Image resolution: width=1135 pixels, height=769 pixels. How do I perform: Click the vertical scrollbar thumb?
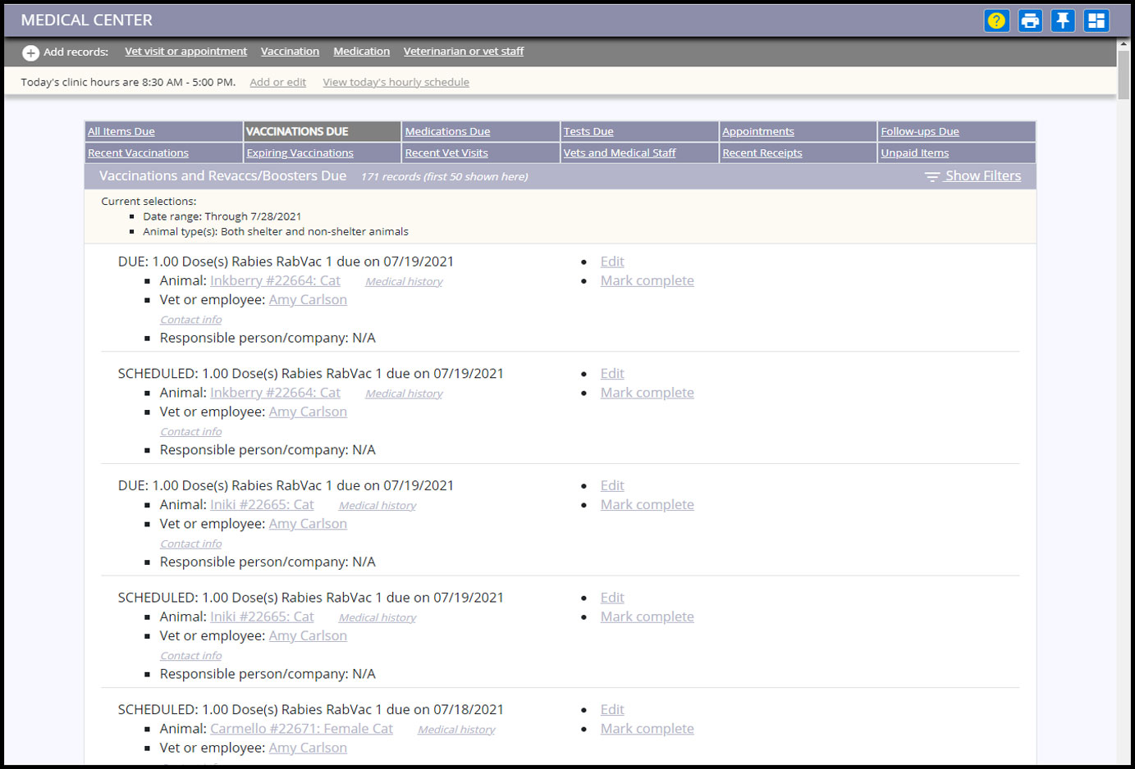[x=1124, y=74]
